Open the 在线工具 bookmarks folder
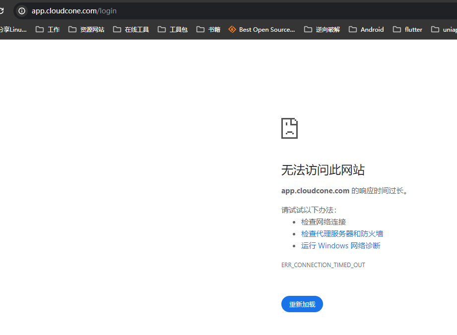Viewport: 457px width, 335px height. (131, 29)
